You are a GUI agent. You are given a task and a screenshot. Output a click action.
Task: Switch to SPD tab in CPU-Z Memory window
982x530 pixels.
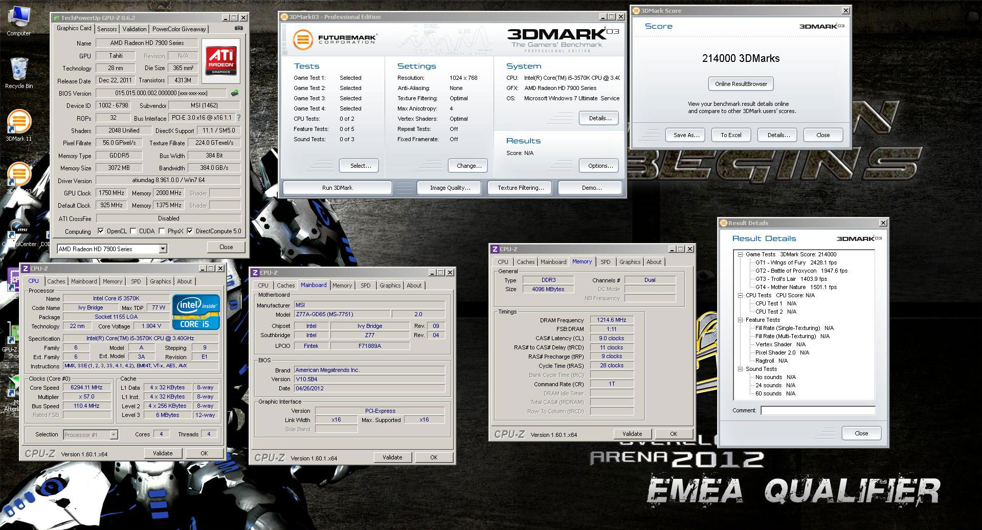pos(605,262)
